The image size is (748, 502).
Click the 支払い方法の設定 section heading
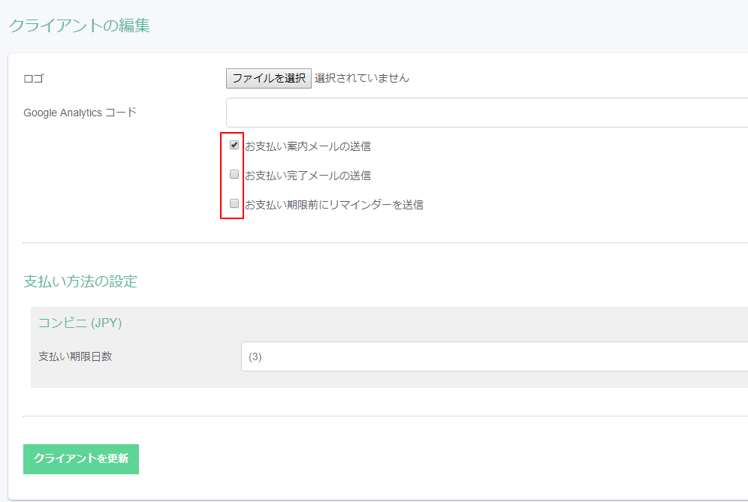(80, 281)
